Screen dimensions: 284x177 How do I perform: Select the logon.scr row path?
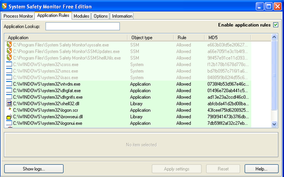coord(45,110)
